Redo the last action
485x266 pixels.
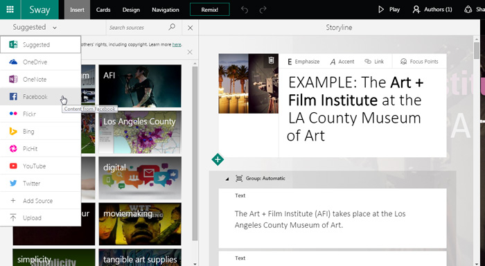263,10
